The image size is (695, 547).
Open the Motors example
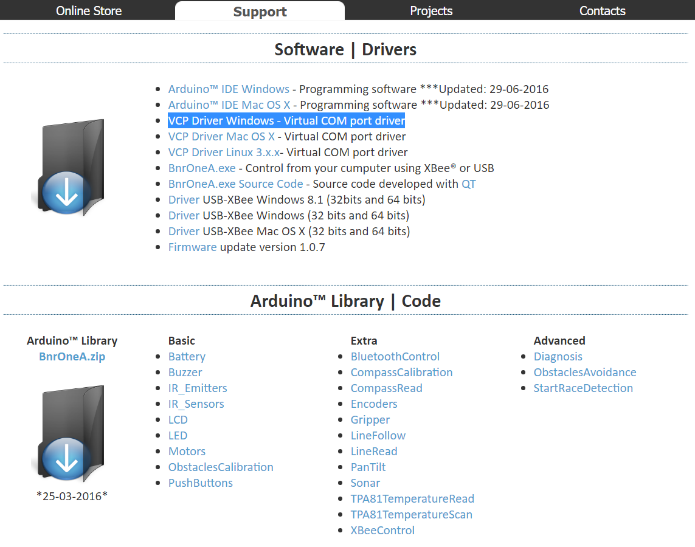click(187, 452)
